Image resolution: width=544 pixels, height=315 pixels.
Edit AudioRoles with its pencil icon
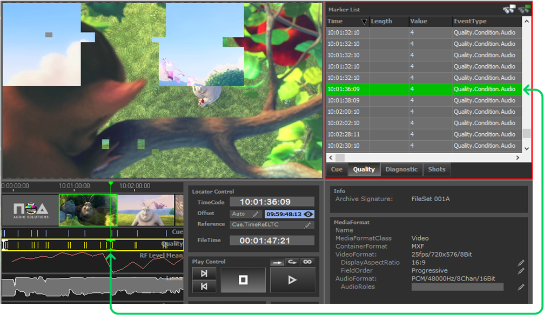point(521,287)
